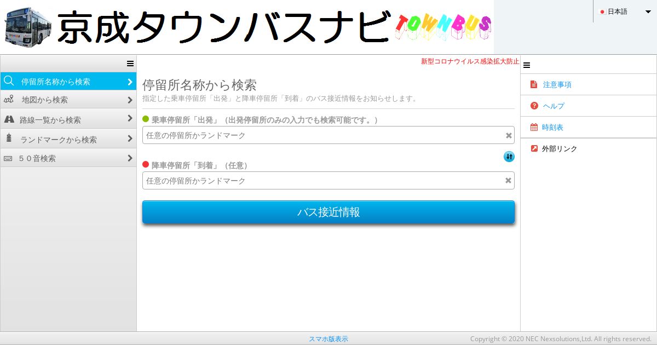
Task: Clear the 出発 stop input with X
Action: point(509,135)
